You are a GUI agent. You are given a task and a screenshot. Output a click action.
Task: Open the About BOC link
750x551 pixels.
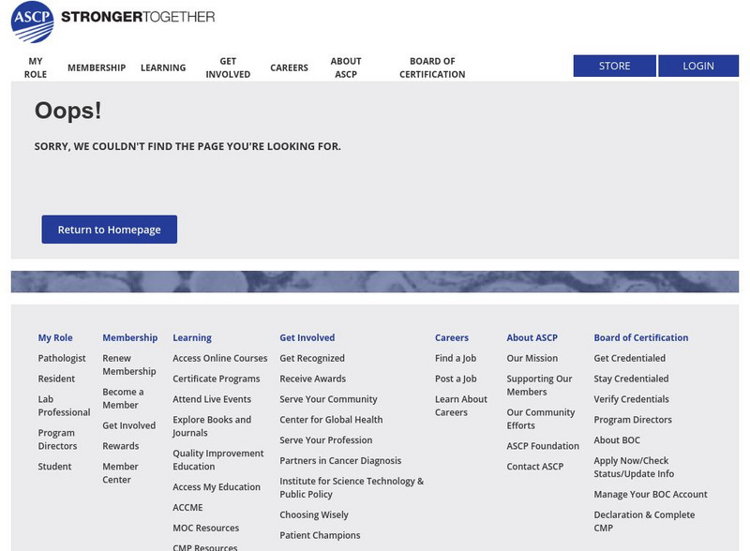pyautogui.click(x=617, y=440)
